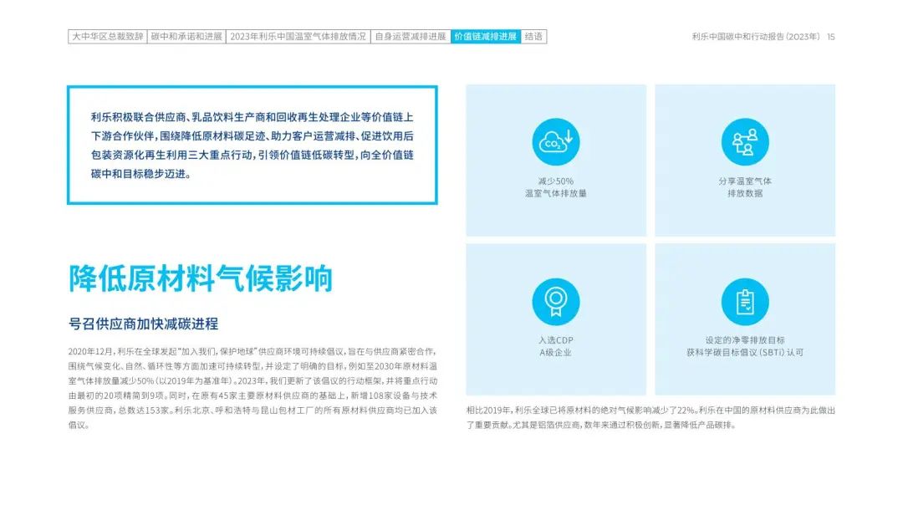
Task: Click the blue-bordered intro text box
Action: pos(252,145)
